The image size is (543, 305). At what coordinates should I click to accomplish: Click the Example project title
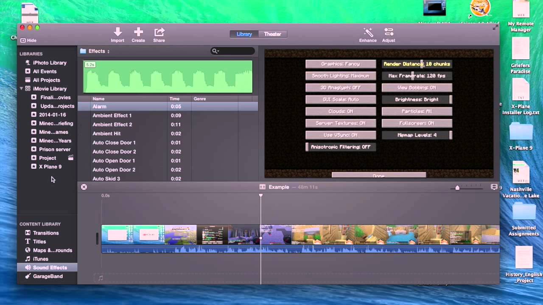coord(279,187)
